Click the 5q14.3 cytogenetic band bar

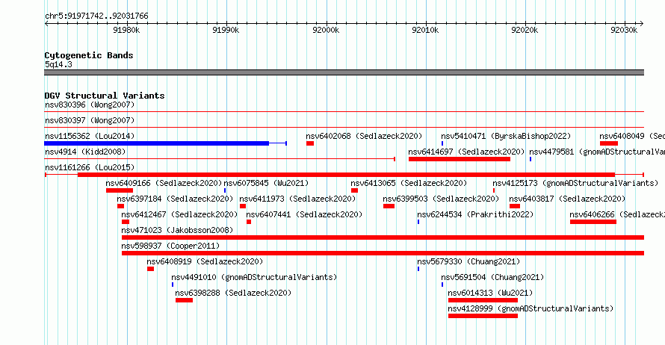[344, 72]
